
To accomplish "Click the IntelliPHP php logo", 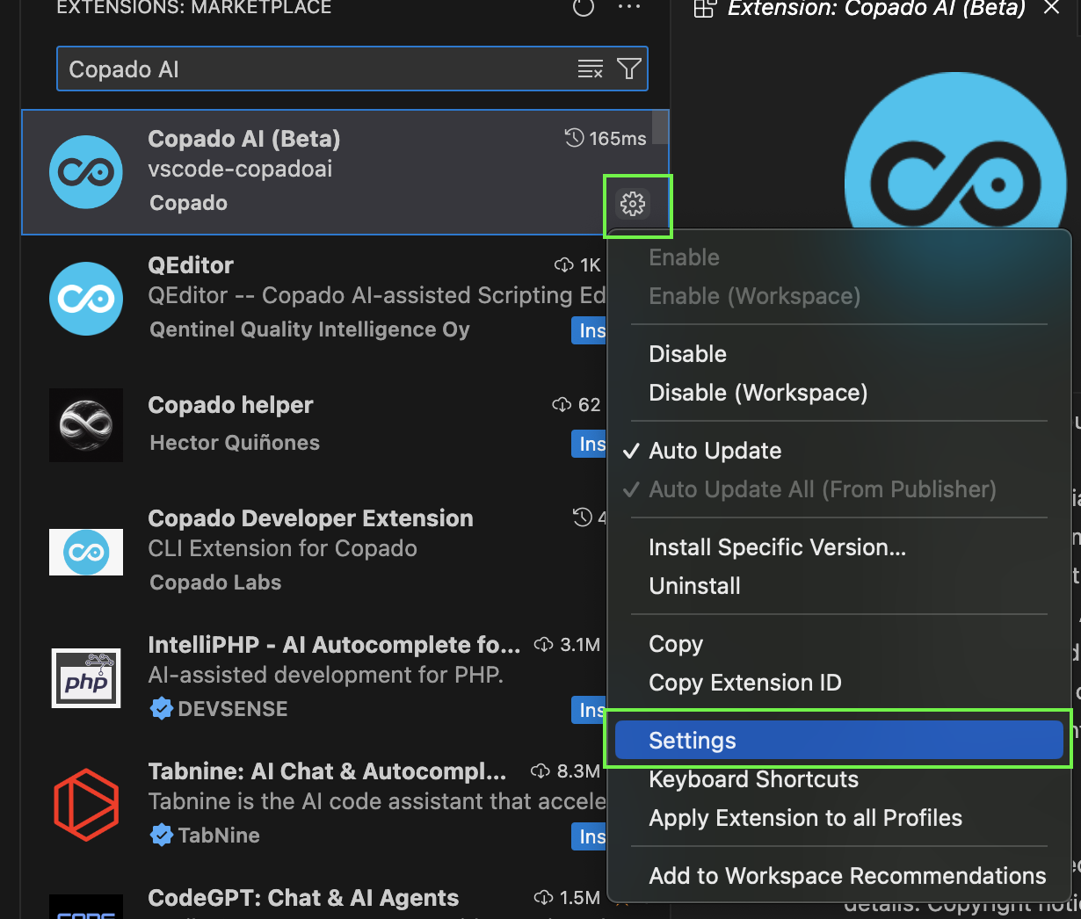I will click(x=86, y=678).
